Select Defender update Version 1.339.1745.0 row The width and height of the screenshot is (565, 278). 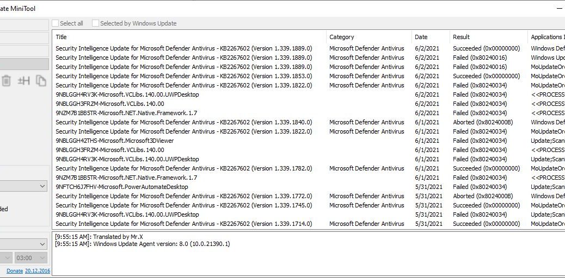[309, 205]
